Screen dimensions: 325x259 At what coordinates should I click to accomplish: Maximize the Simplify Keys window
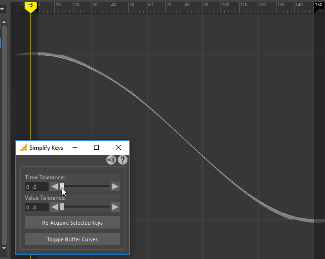(96, 148)
